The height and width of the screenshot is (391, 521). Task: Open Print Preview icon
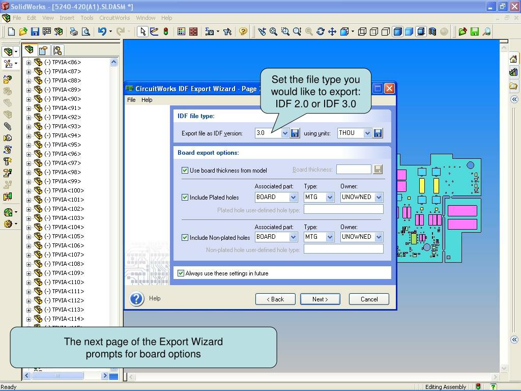[x=85, y=32]
